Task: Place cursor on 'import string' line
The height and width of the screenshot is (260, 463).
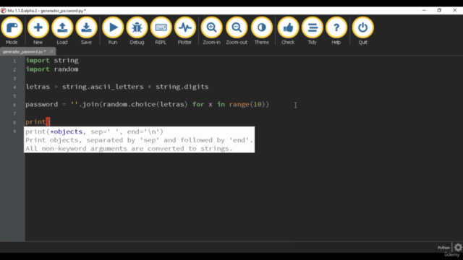Action: click(x=52, y=61)
